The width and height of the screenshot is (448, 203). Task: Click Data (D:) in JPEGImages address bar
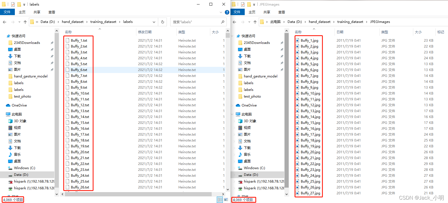click(295, 22)
